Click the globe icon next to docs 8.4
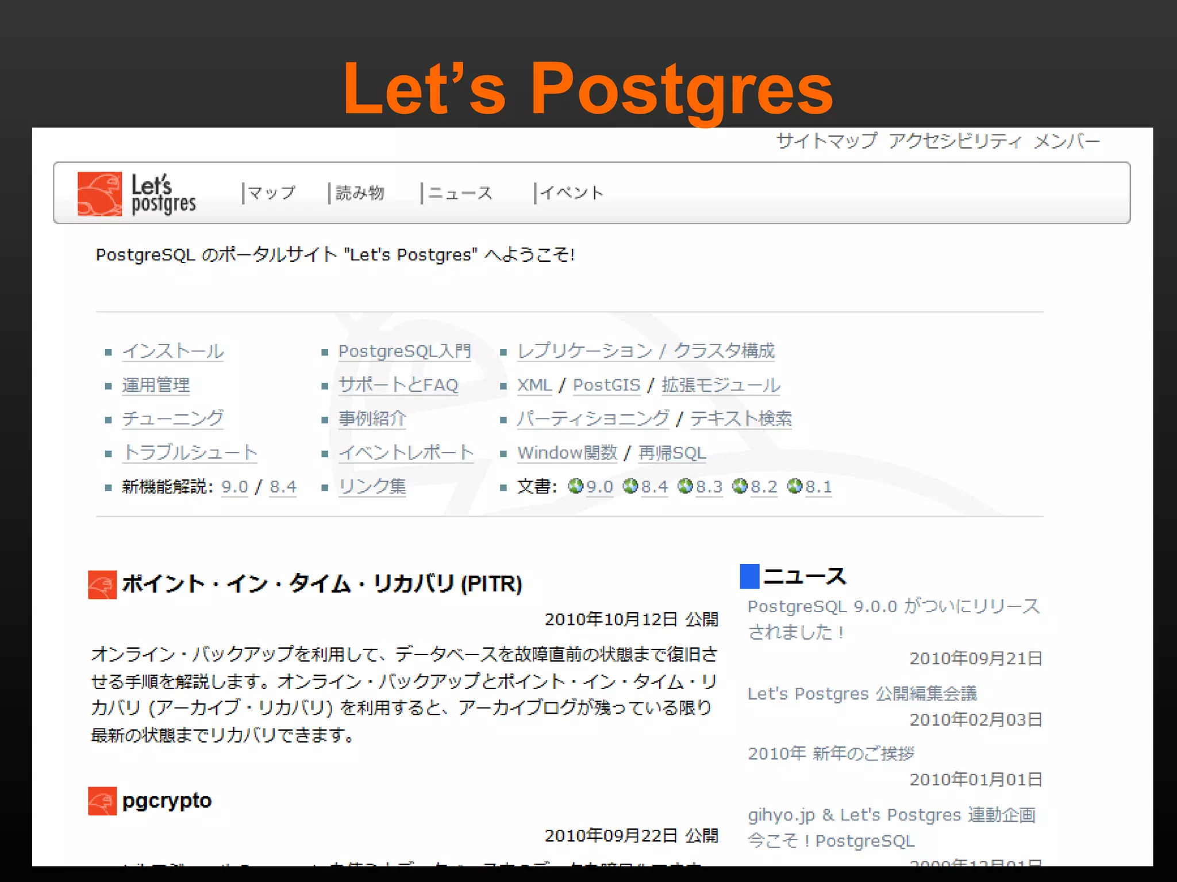This screenshot has width=1177, height=882. click(x=630, y=486)
